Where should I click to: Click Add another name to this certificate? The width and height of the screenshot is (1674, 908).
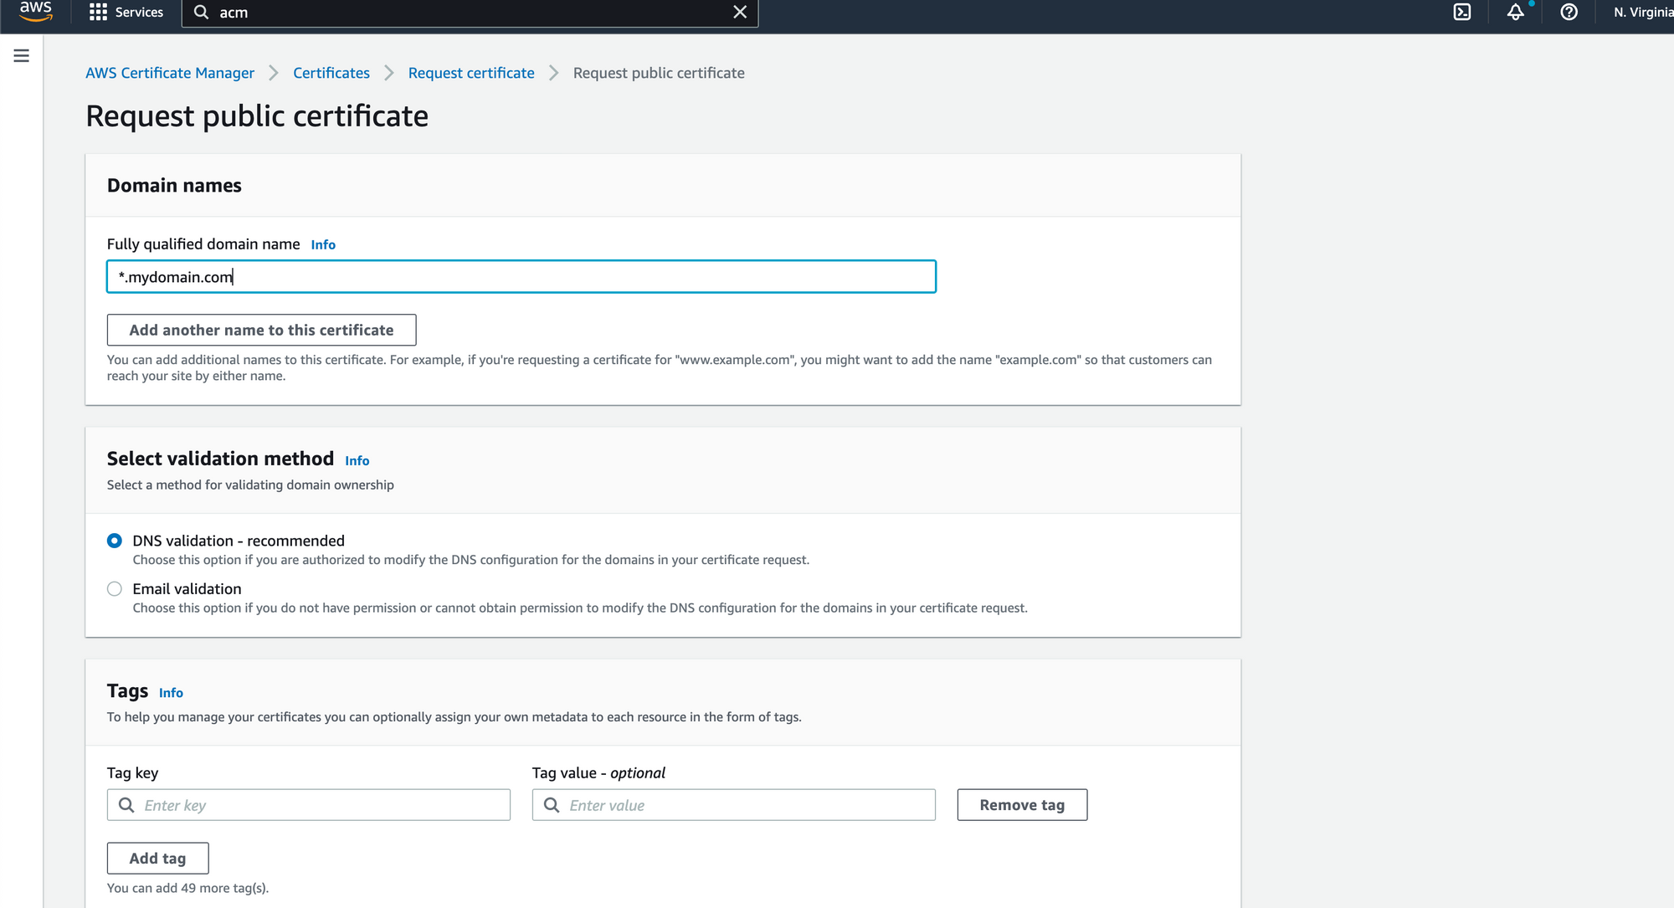click(261, 330)
